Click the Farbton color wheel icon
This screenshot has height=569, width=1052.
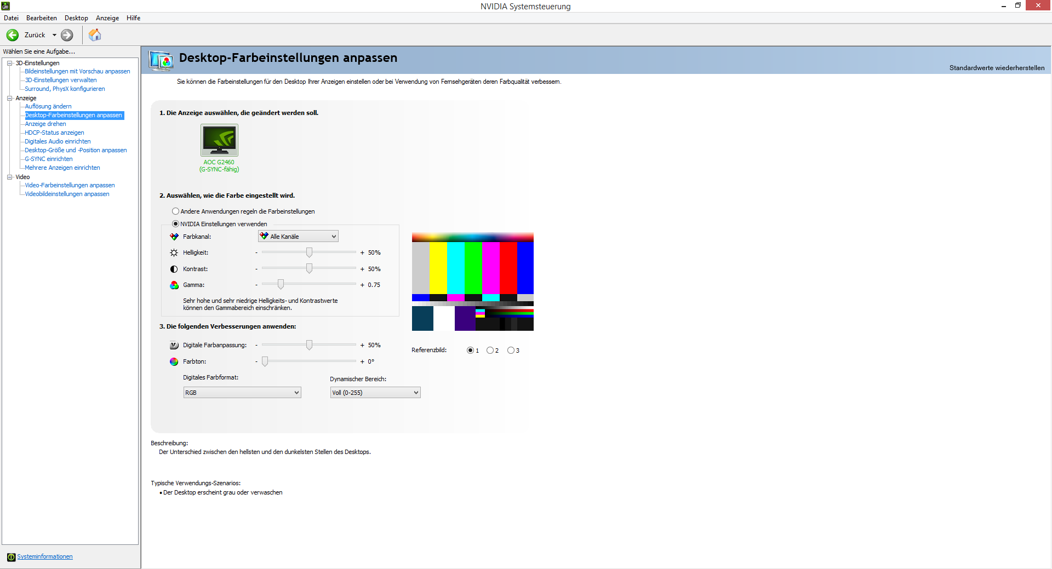174,361
